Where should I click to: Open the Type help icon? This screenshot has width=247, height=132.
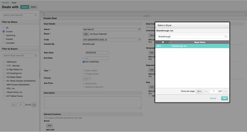(x=50, y=70)
